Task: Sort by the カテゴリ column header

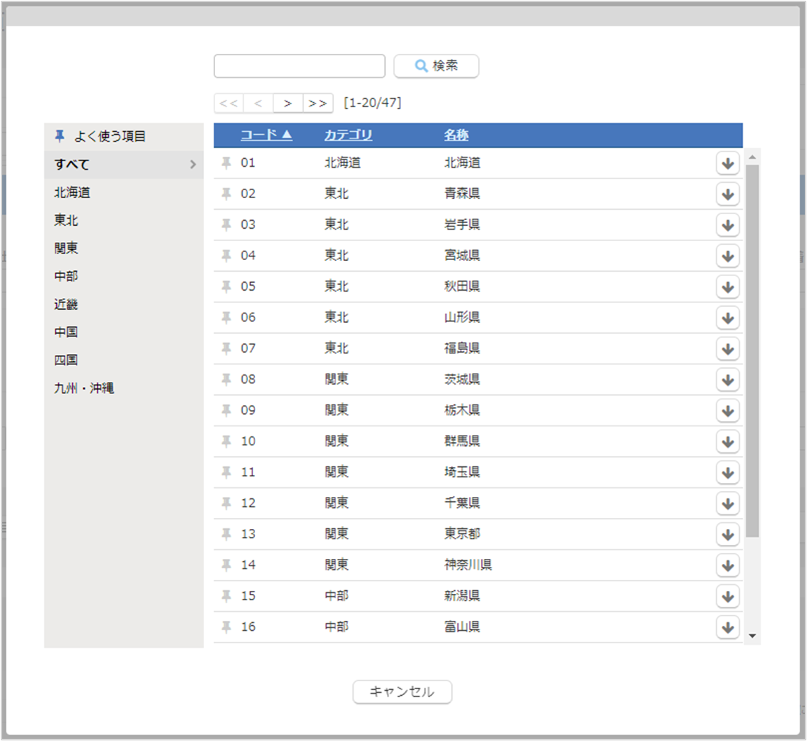Action: pos(348,135)
